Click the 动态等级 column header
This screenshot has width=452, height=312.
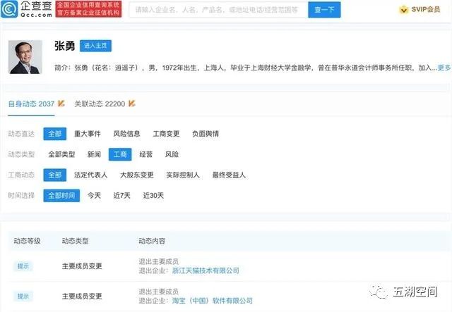[27, 241]
